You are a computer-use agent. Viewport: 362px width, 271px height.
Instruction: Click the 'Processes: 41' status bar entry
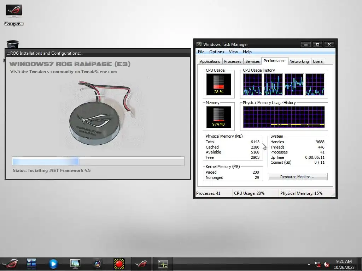(x=208, y=193)
